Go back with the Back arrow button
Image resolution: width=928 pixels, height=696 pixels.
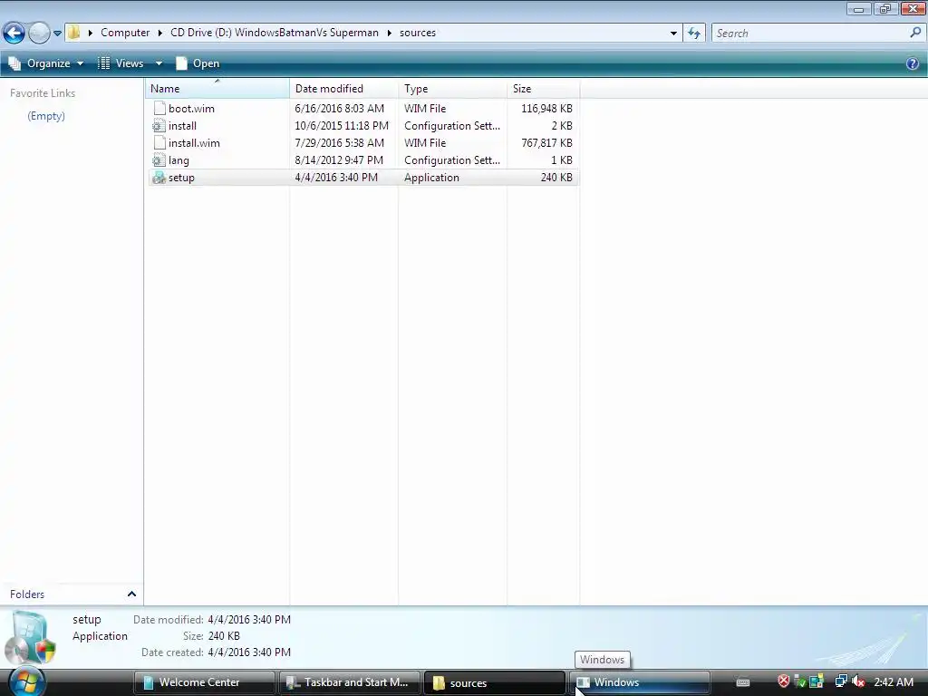(14, 34)
